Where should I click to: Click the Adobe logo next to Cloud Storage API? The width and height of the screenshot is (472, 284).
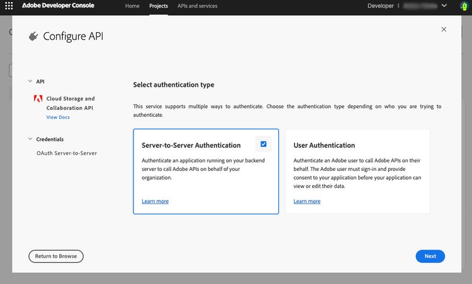point(38,99)
